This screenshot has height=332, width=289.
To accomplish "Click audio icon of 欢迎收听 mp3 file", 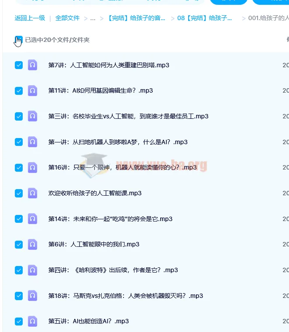I will (33, 193).
